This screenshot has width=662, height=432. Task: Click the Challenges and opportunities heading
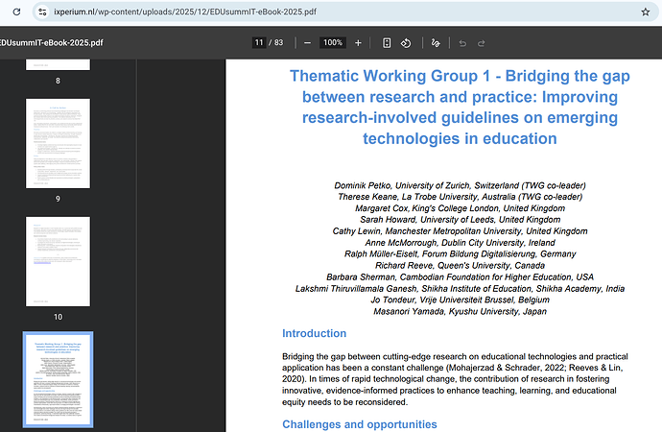(x=359, y=424)
